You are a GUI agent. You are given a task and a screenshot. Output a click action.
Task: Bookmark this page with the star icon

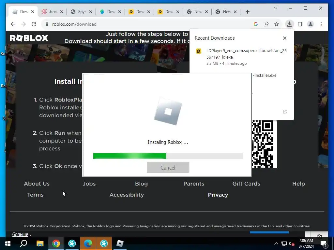(277, 24)
